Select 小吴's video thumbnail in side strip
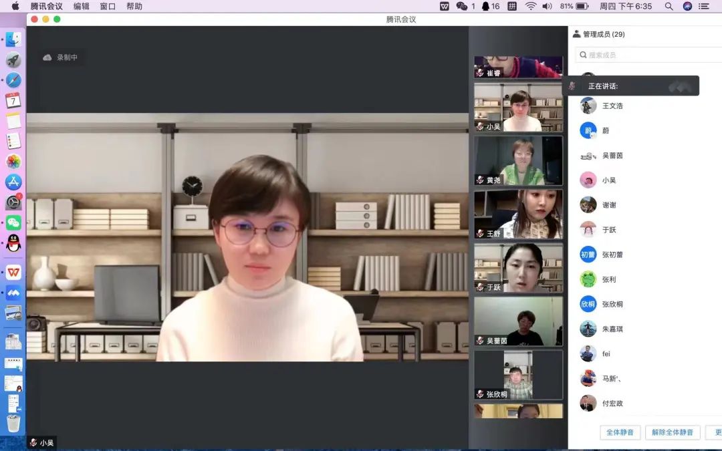The width and height of the screenshot is (722, 451). click(x=519, y=107)
